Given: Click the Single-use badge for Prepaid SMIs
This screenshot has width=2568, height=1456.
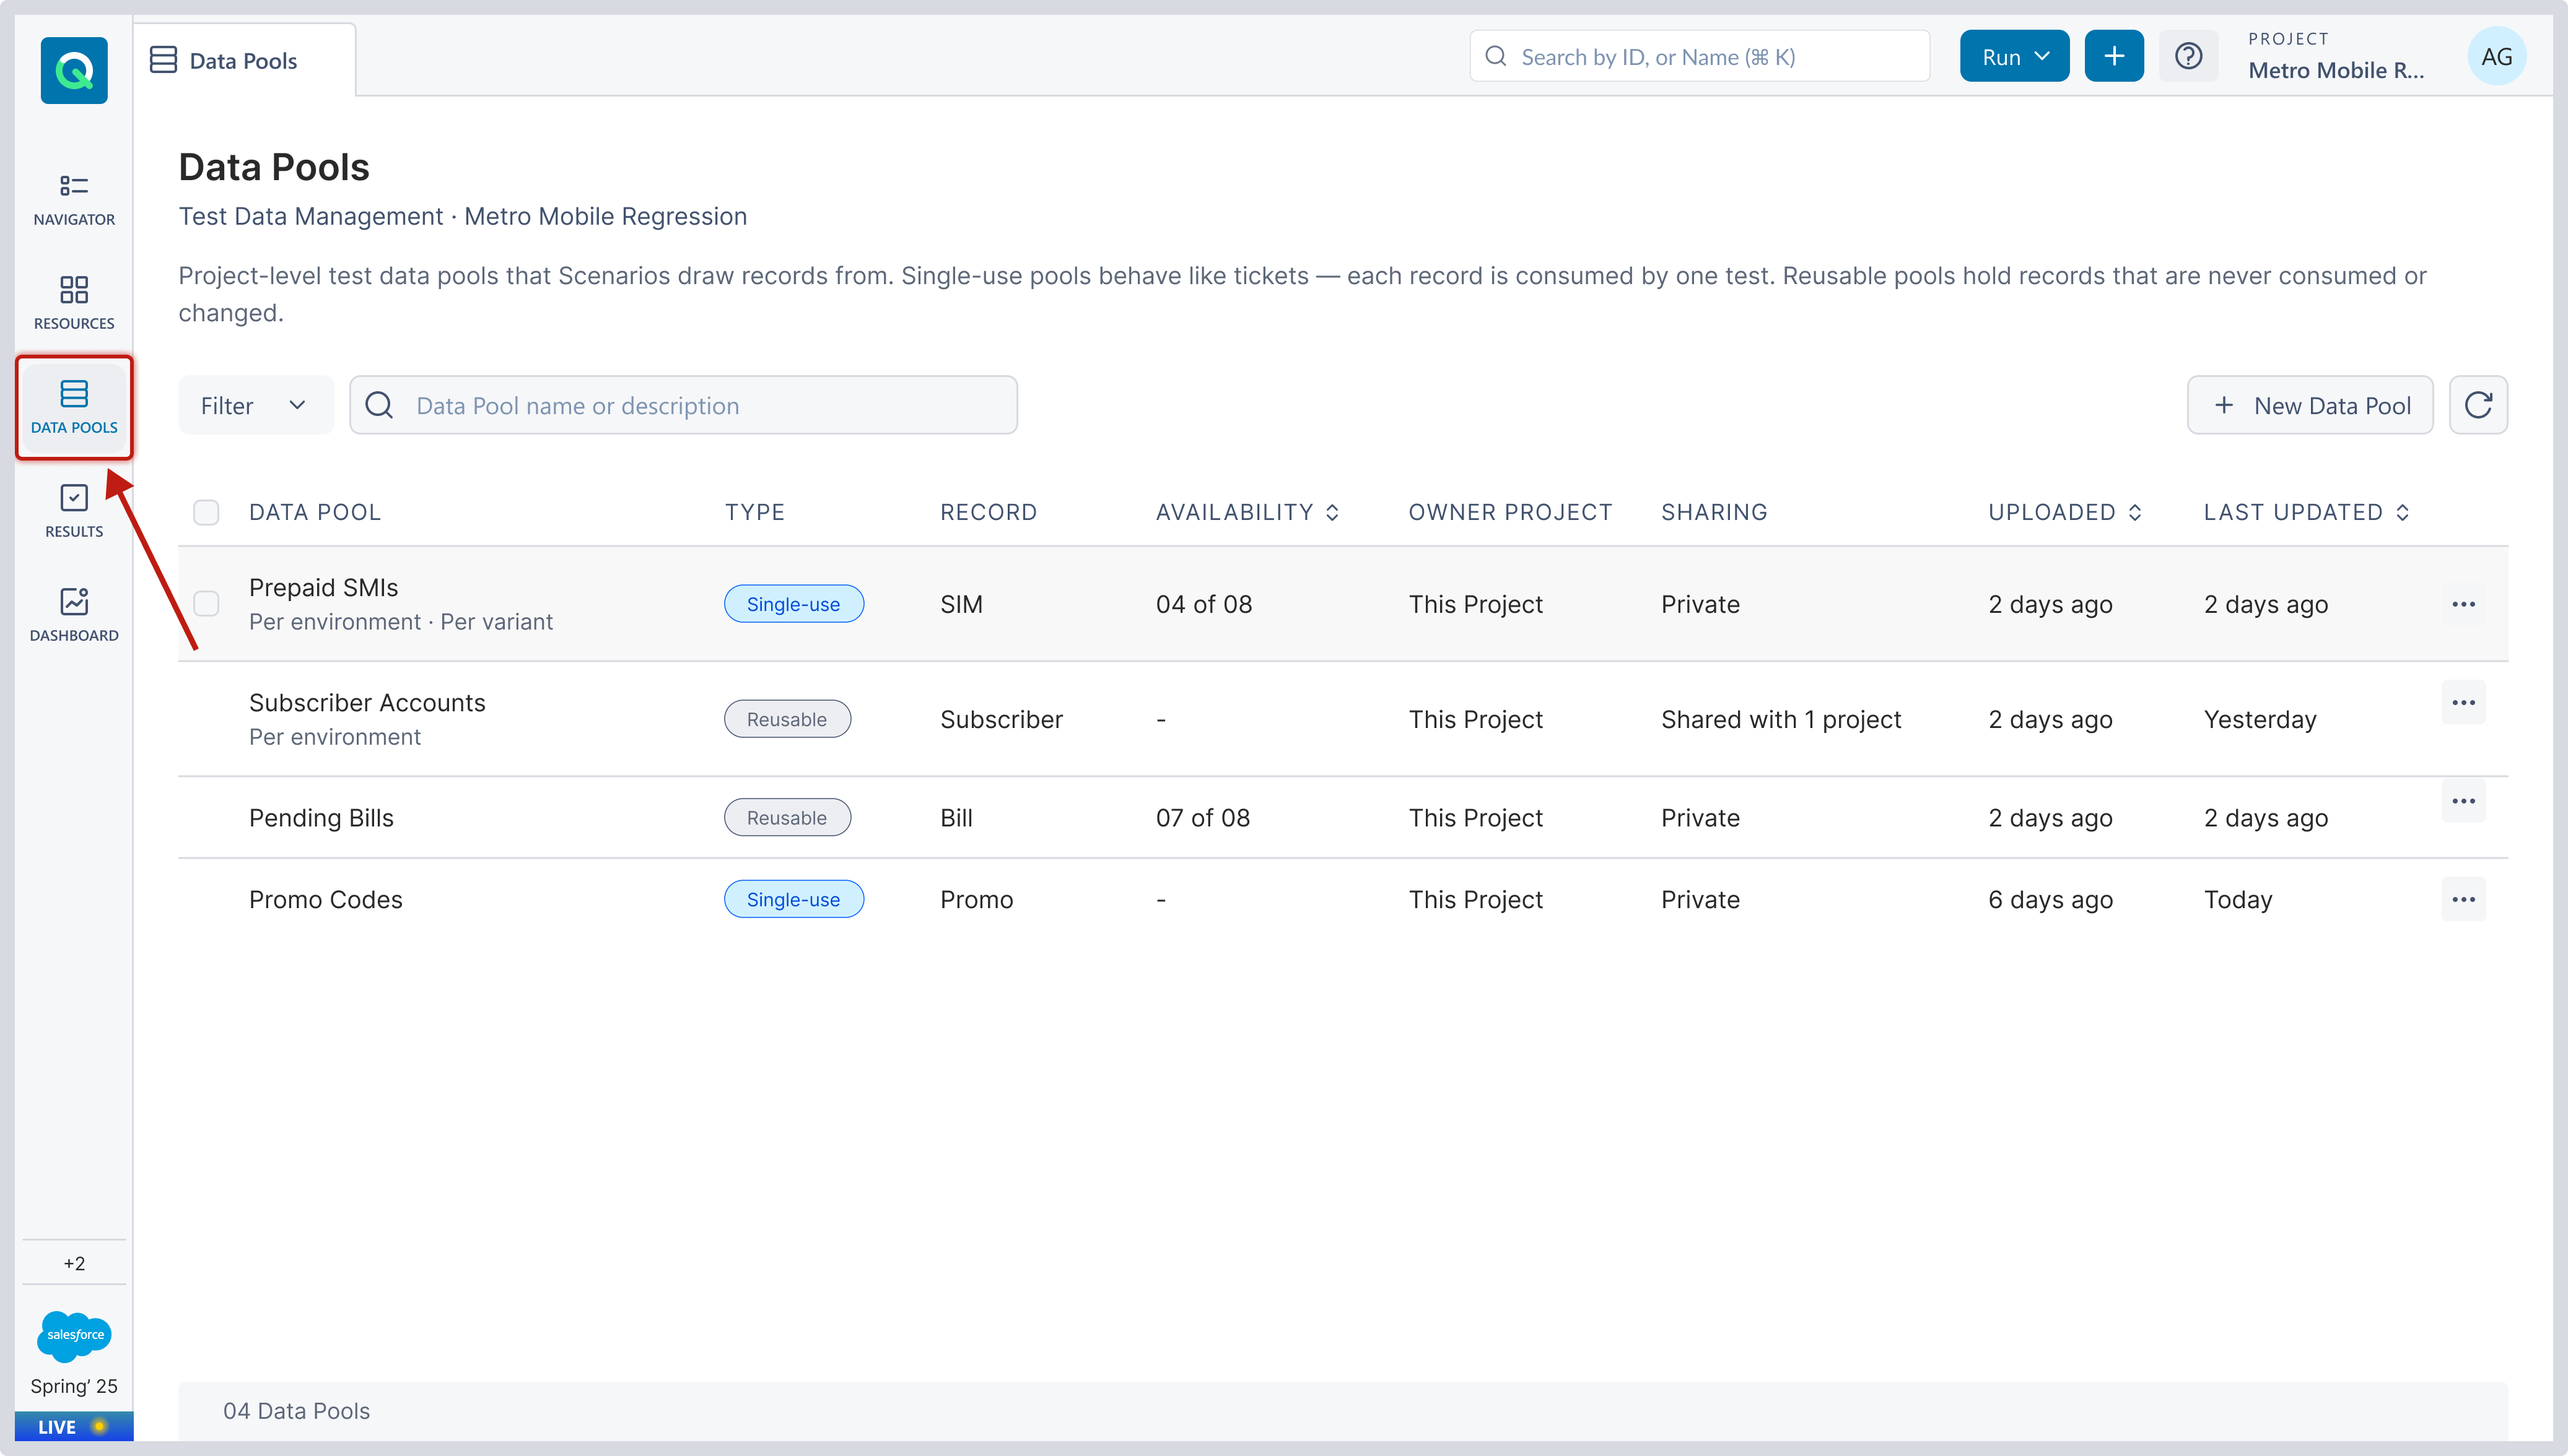Looking at the screenshot, I should (x=793, y=603).
